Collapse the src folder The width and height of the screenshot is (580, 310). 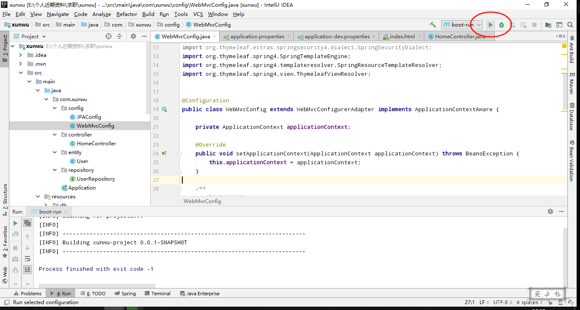coord(21,72)
